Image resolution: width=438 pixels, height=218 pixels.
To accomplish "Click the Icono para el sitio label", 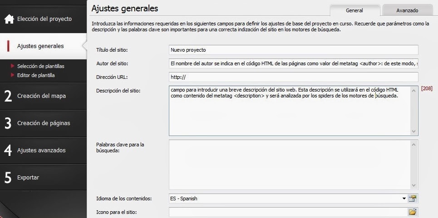I will click(116, 212).
